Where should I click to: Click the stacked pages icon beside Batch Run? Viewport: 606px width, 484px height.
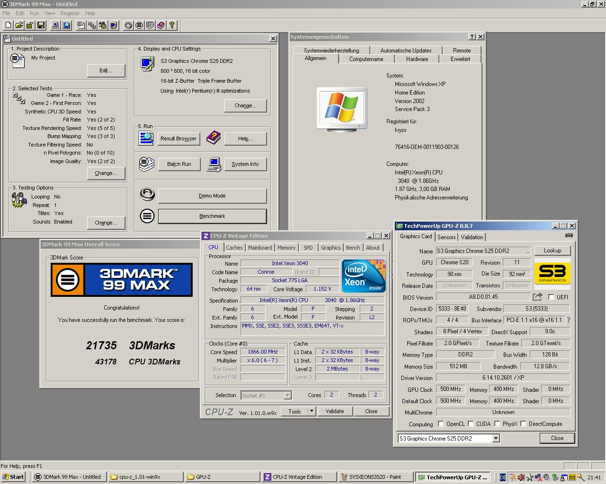click(147, 164)
